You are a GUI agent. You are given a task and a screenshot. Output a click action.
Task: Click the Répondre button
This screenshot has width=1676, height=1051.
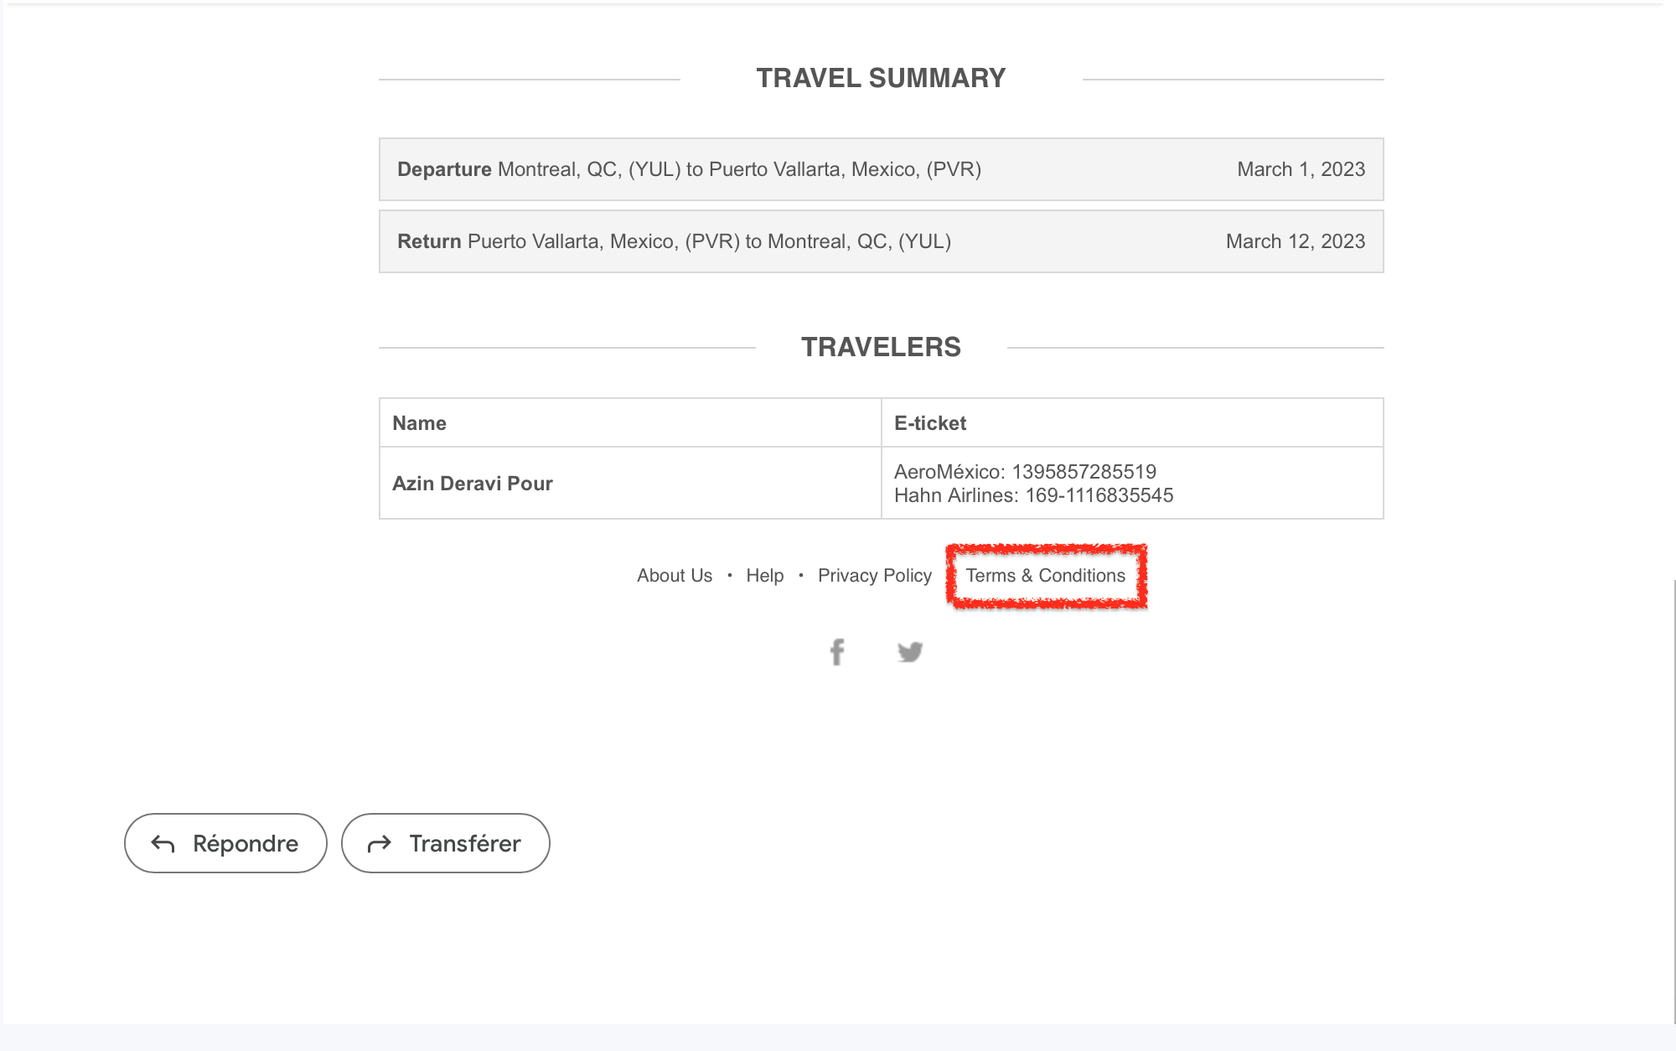pyautogui.click(x=225, y=843)
